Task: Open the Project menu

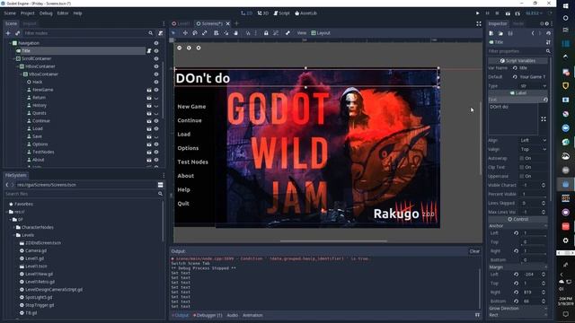Action: 28,13
